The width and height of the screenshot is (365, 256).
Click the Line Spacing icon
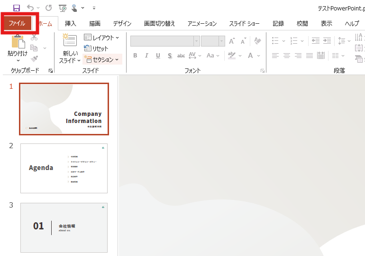(x=342, y=41)
